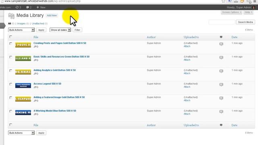Image resolution: width=258 pixels, height=145 pixels.
Task: Open the Creating Posts and Pages thumbnail
Action: (x=23, y=45)
